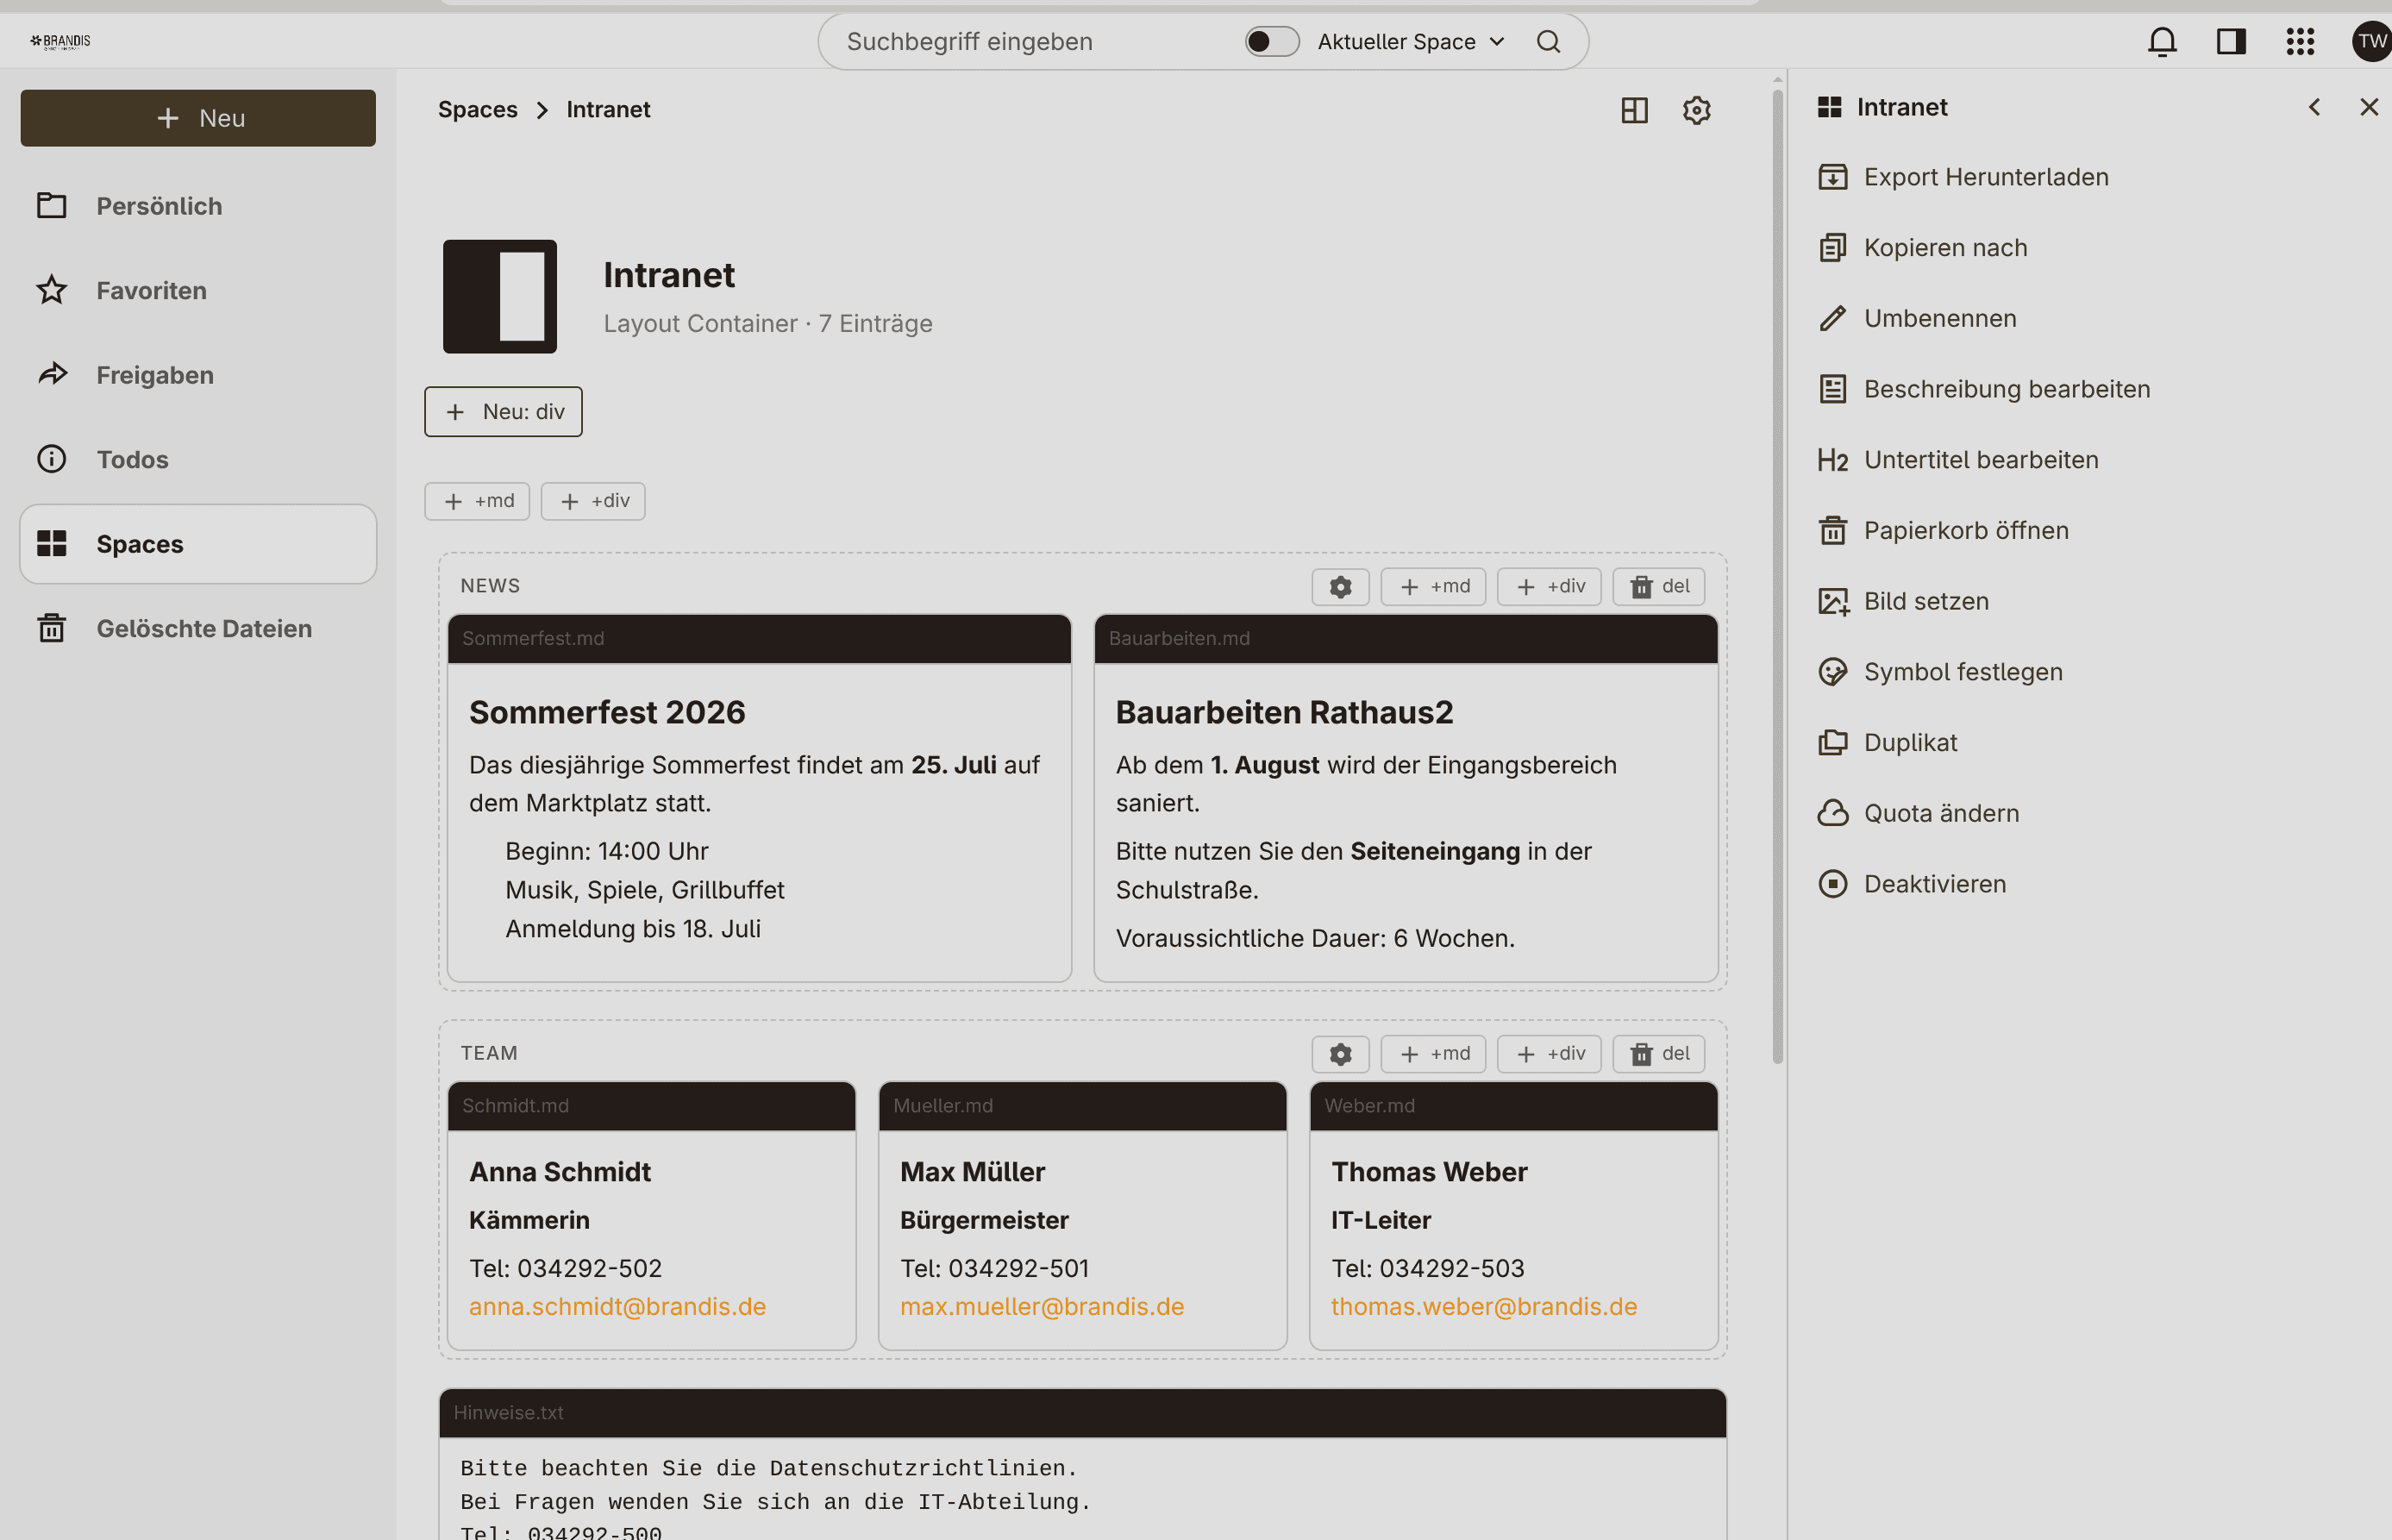Image resolution: width=2392 pixels, height=1540 pixels.
Task: Collapse the Intranet panel with back chevron
Action: click(2314, 107)
